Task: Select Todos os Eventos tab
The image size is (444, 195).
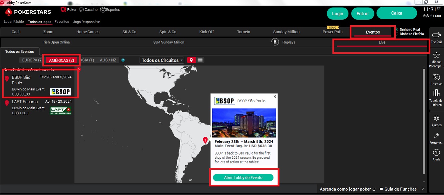Action: (x=20, y=51)
